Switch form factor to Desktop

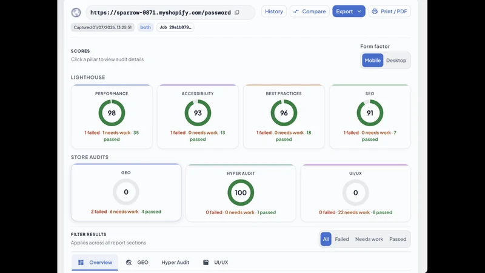[x=396, y=60]
